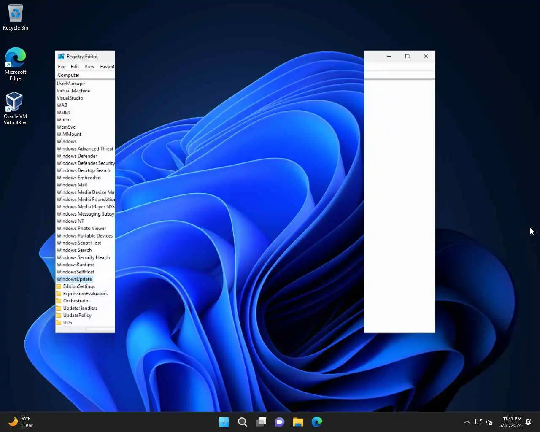
Task: Select the Windows Mail key
Action: [x=72, y=185]
